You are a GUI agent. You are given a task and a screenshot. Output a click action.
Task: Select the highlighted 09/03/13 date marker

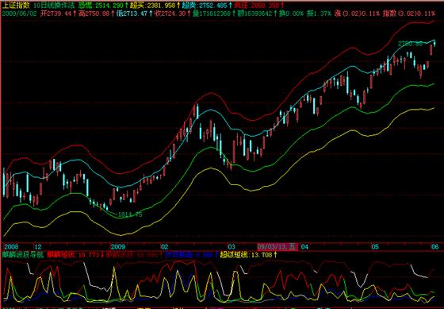(x=277, y=246)
